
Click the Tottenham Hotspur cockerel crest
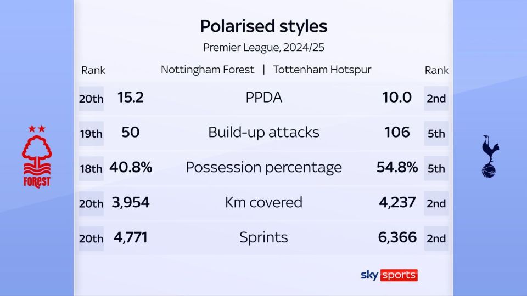click(x=490, y=156)
